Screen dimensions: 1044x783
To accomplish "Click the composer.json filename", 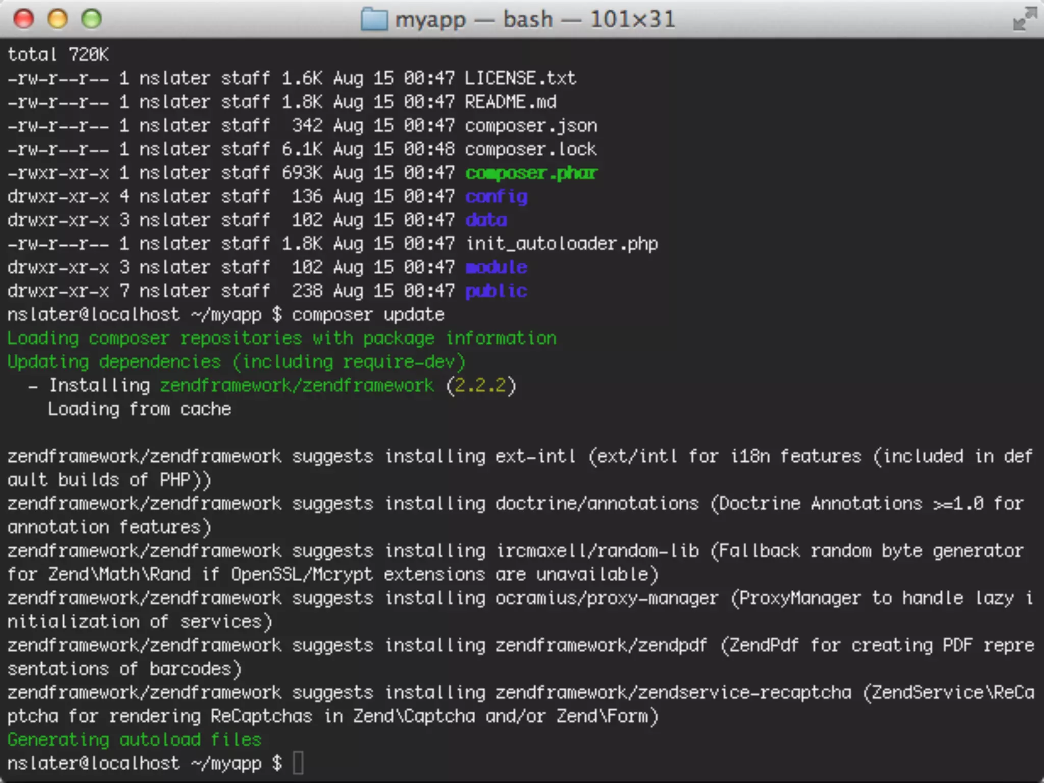I will (531, 125).
